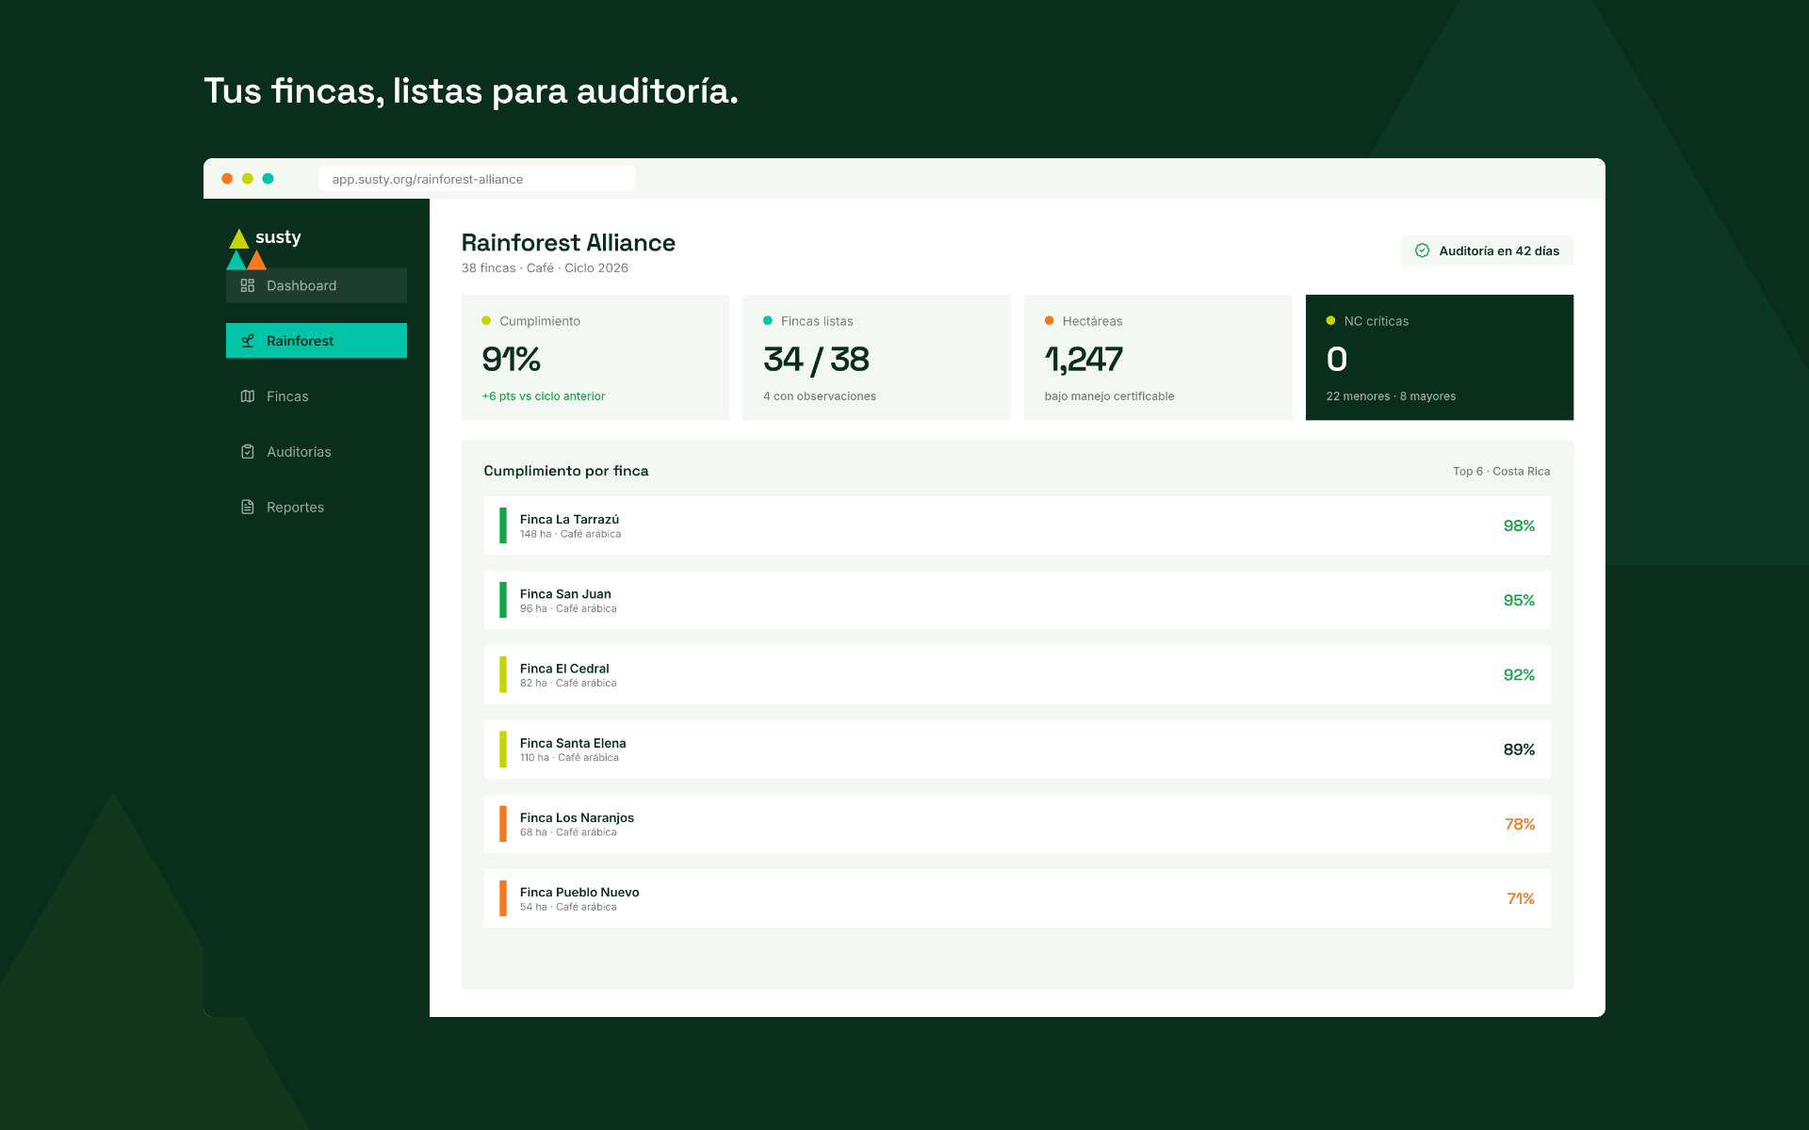Open the Hectáreas 1,247 card

tap(1158, 358)
